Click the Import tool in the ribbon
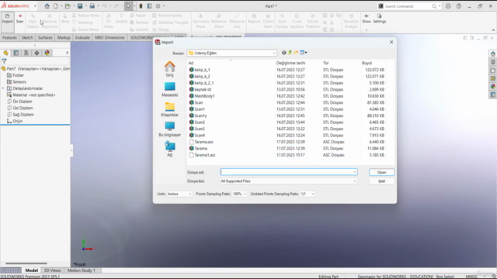The width and height of the screenshot is (497, 279). pos(7,19)
